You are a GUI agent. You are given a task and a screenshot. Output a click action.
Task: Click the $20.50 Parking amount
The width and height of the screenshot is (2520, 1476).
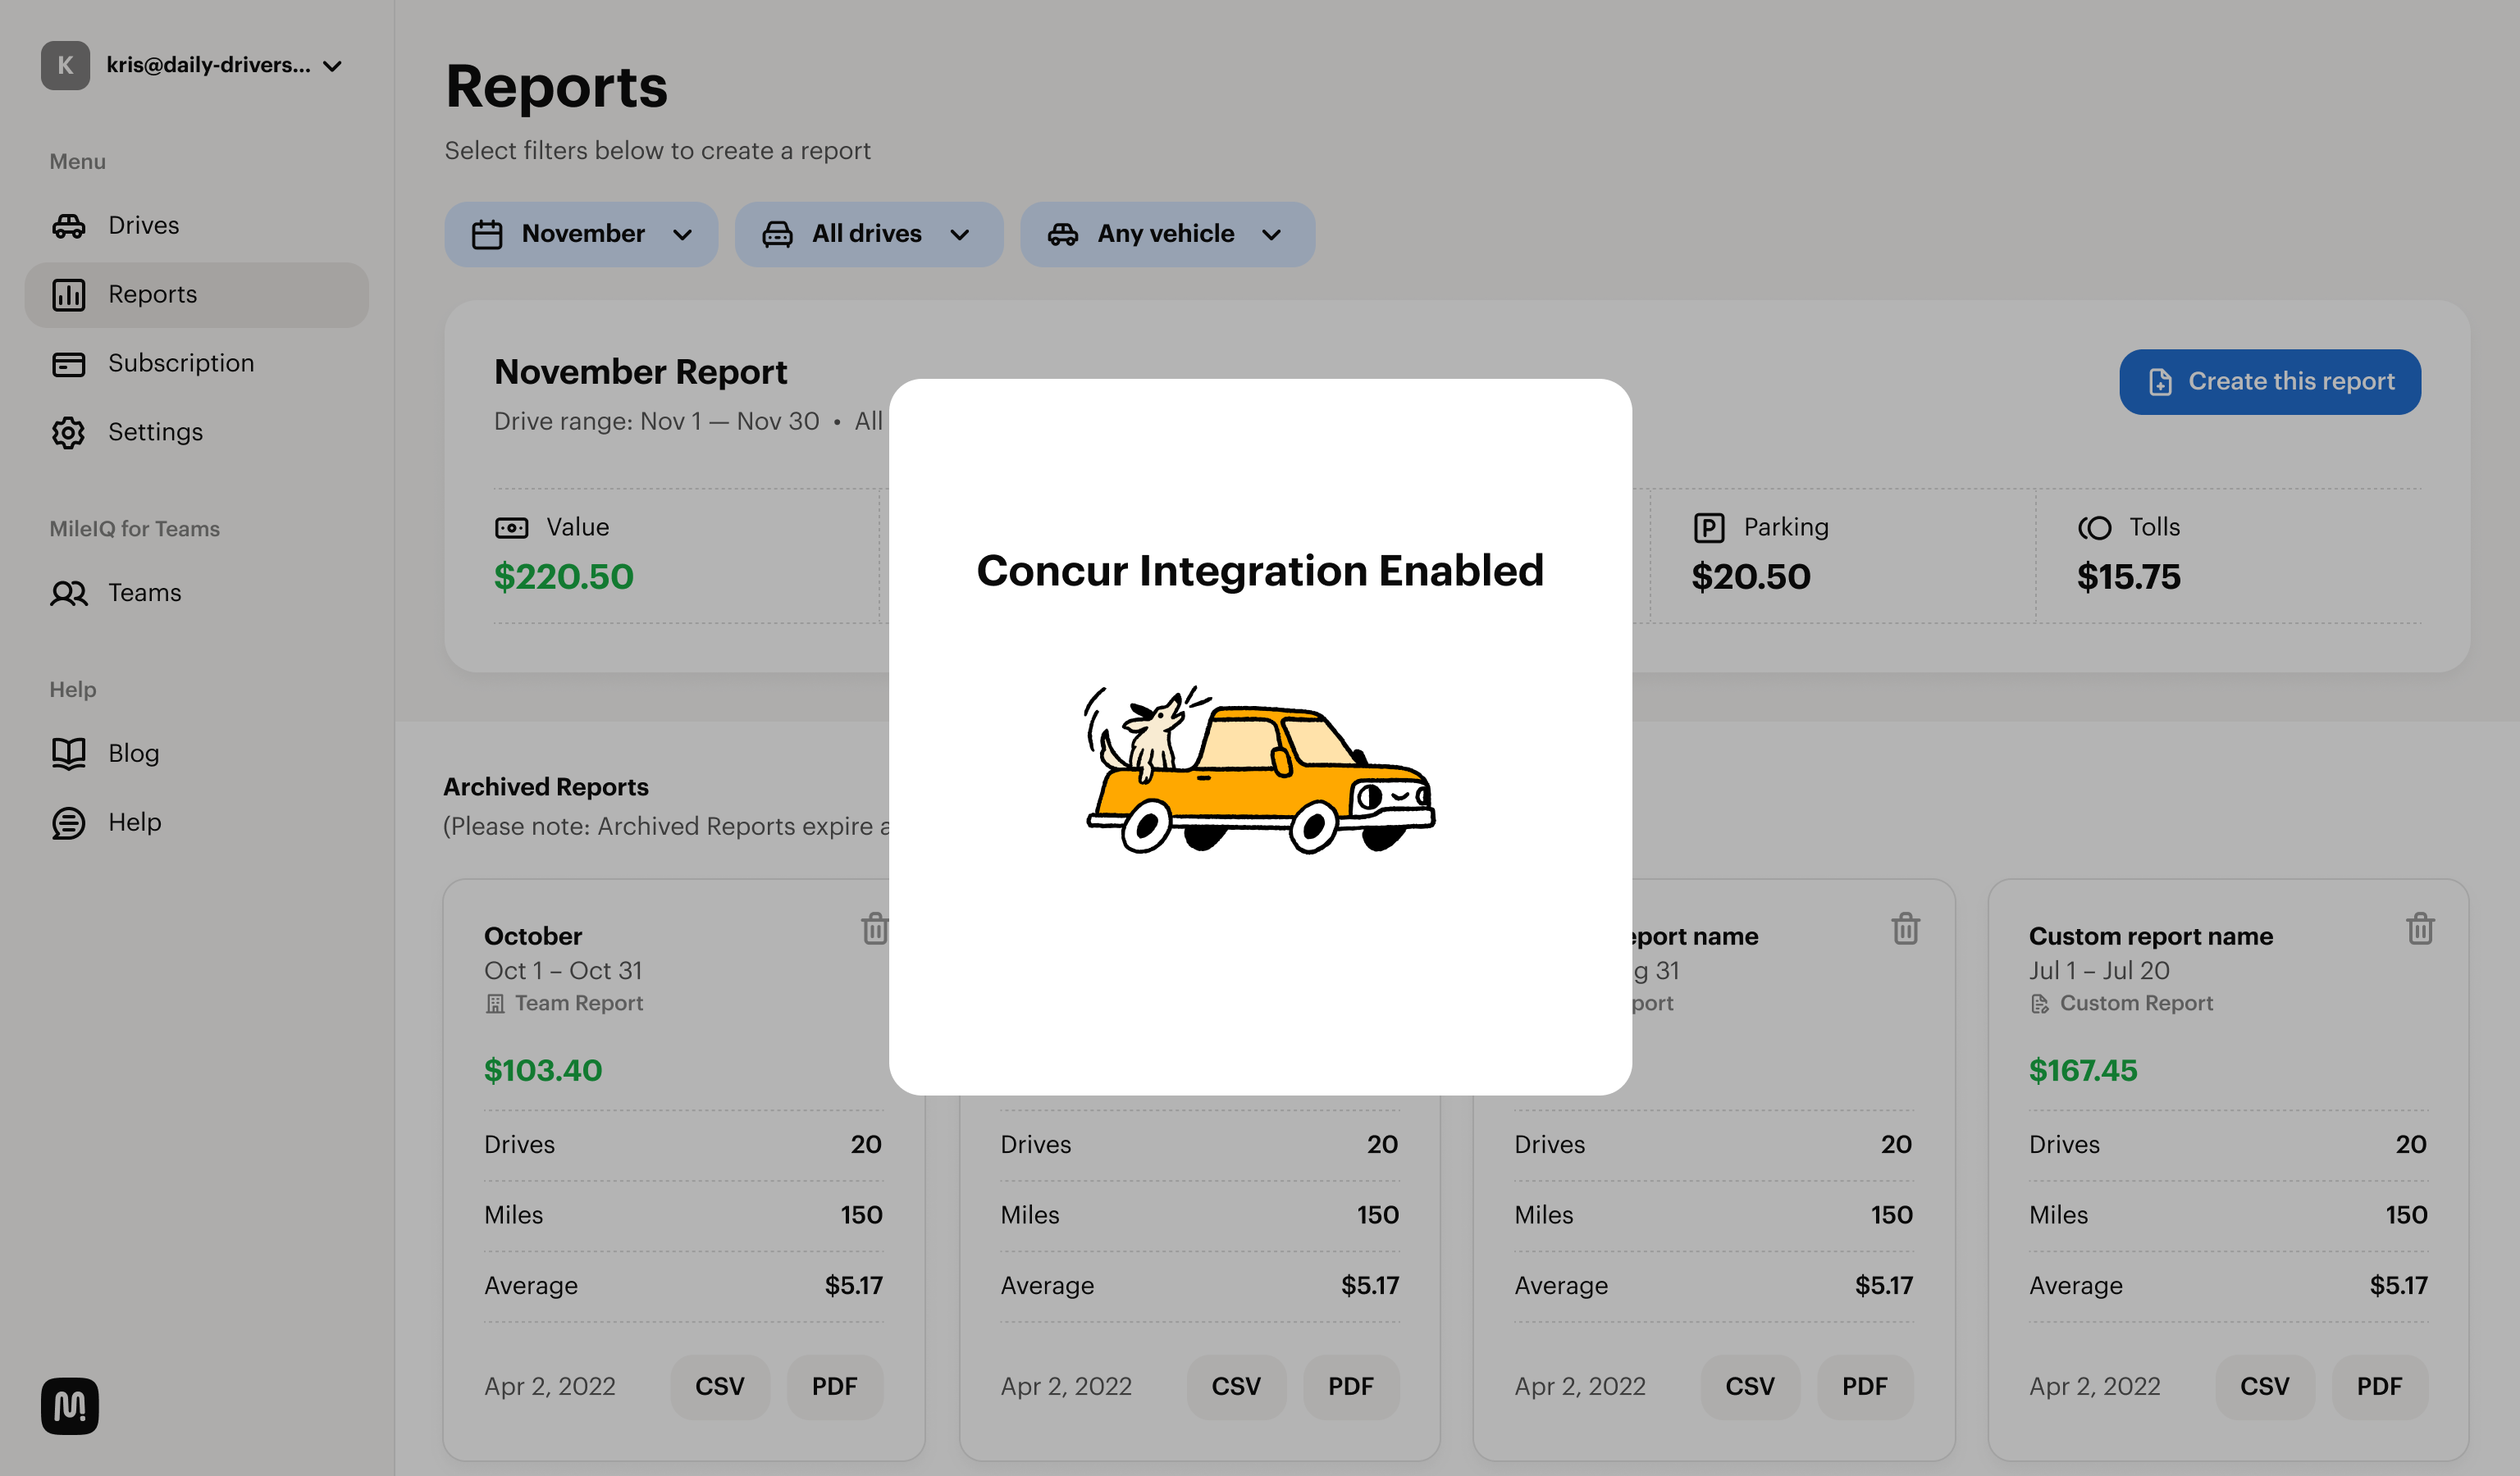[x=1750, y=577]
